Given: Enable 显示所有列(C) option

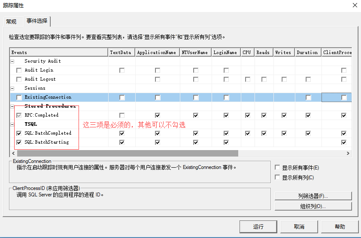Looking at the screenshot, I should pyautogui.click(x=277, y=177).
